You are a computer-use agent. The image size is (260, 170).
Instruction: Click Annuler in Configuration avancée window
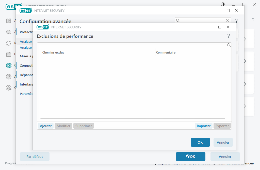pos(225,157)
